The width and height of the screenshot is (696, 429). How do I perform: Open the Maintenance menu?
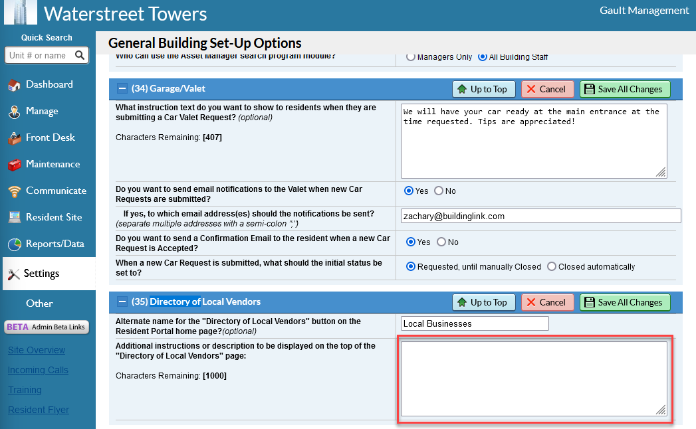(x=53, y=164)
